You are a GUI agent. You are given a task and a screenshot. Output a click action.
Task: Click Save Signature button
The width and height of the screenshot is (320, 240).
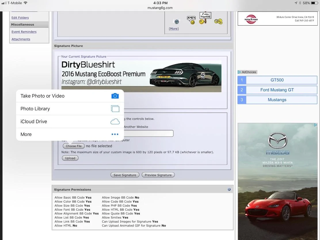125,175
